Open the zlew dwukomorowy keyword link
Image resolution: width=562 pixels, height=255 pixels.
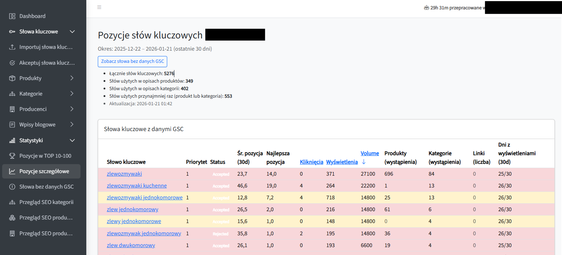[x=131, y=245]
